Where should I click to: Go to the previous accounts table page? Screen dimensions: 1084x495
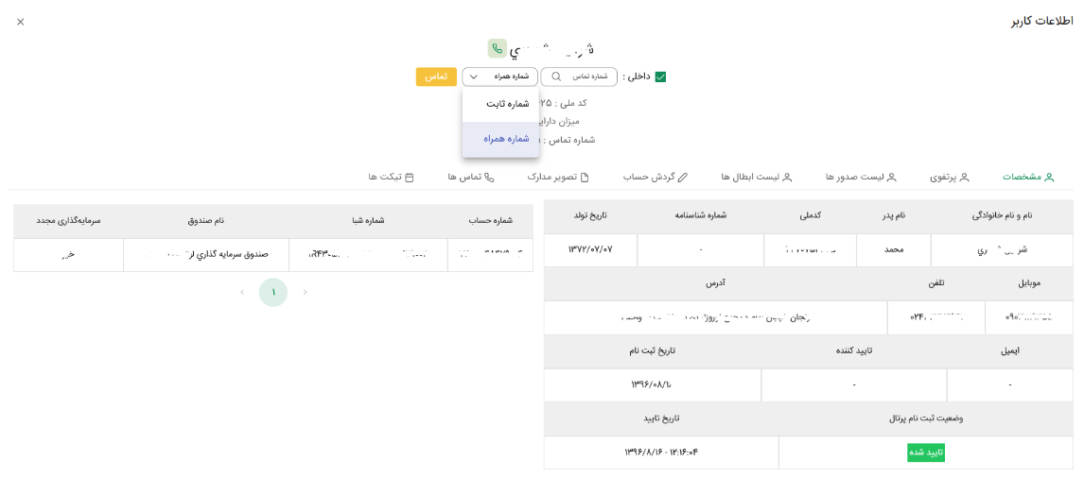click(305, 292)
